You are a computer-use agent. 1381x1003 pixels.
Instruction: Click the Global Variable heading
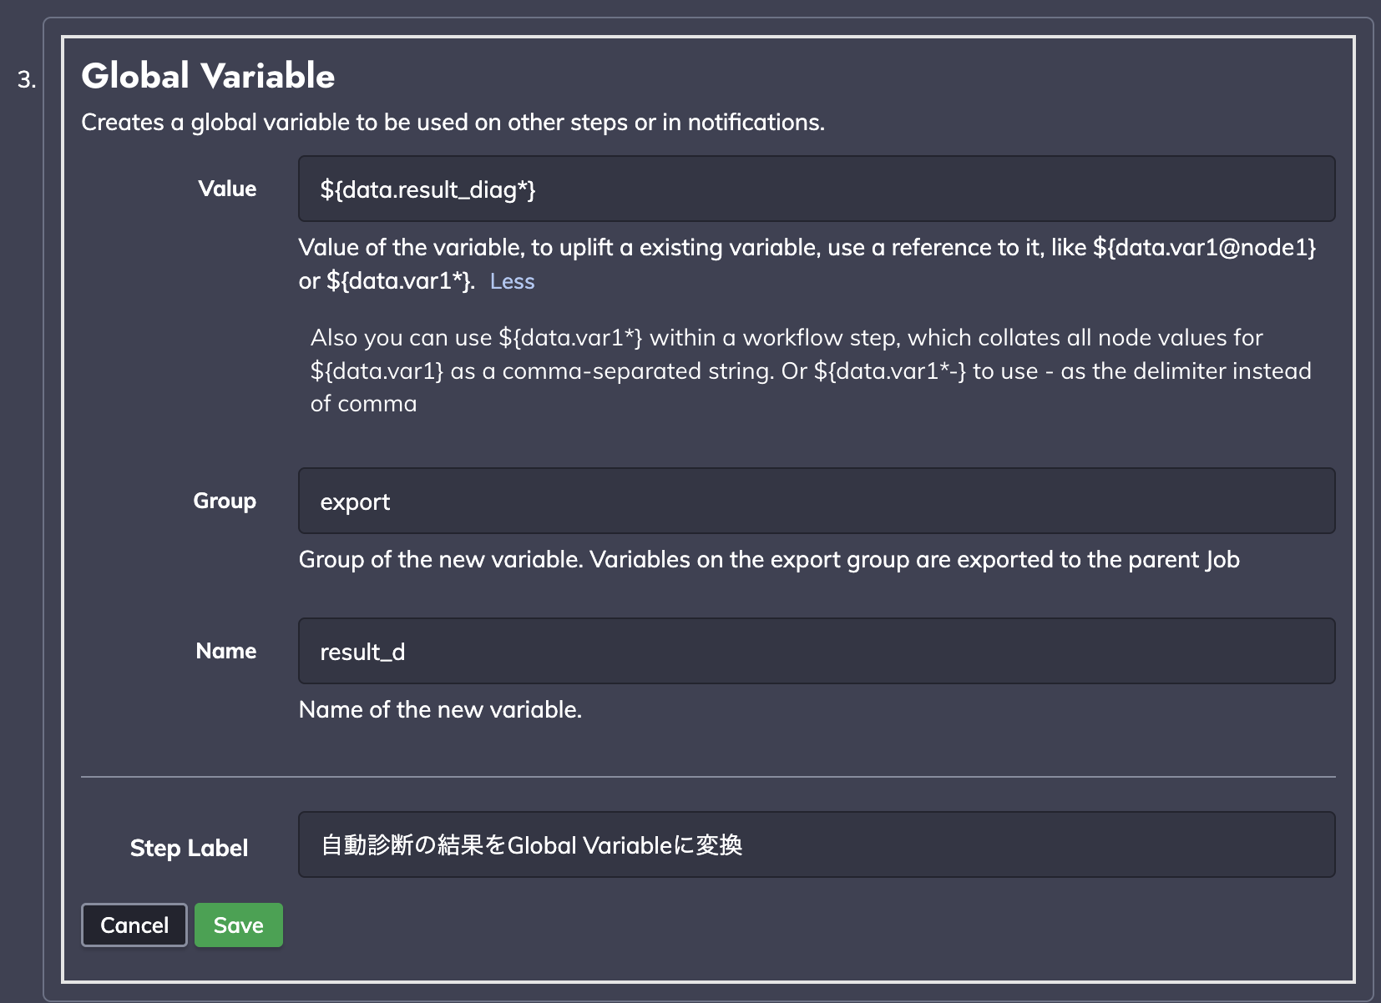tap(208, 76)
